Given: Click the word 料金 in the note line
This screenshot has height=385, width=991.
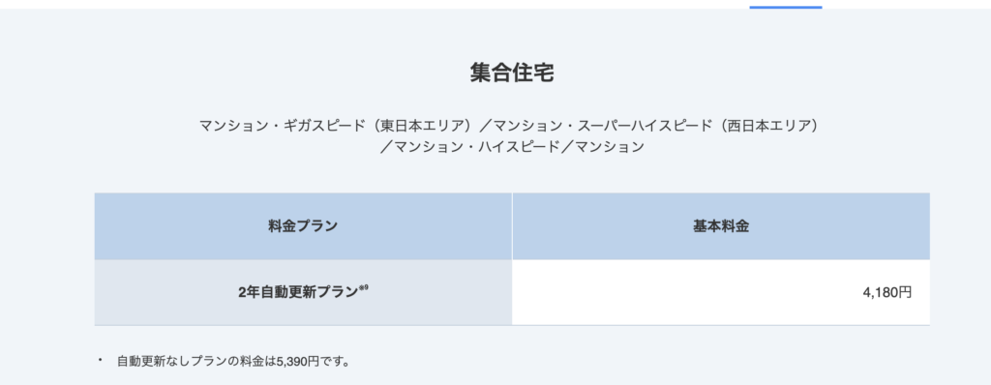Looking at the screenshot, I should coord(253,362).
